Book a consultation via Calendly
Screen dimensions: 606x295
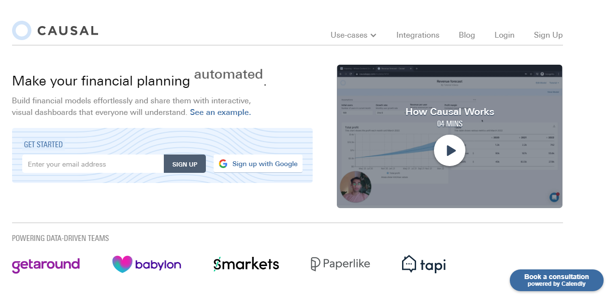556,280
